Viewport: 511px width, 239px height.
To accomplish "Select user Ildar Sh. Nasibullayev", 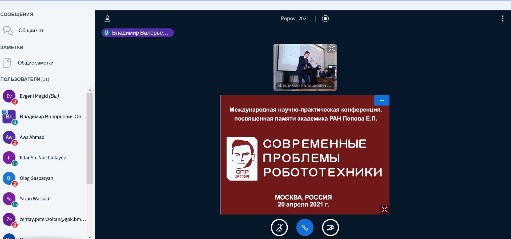I will tap(43, 158).
